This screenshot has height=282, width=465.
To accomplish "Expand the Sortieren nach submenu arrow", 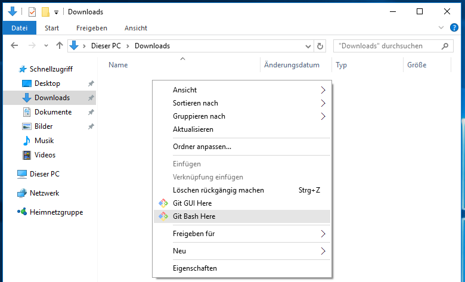I will click(323, 103).
